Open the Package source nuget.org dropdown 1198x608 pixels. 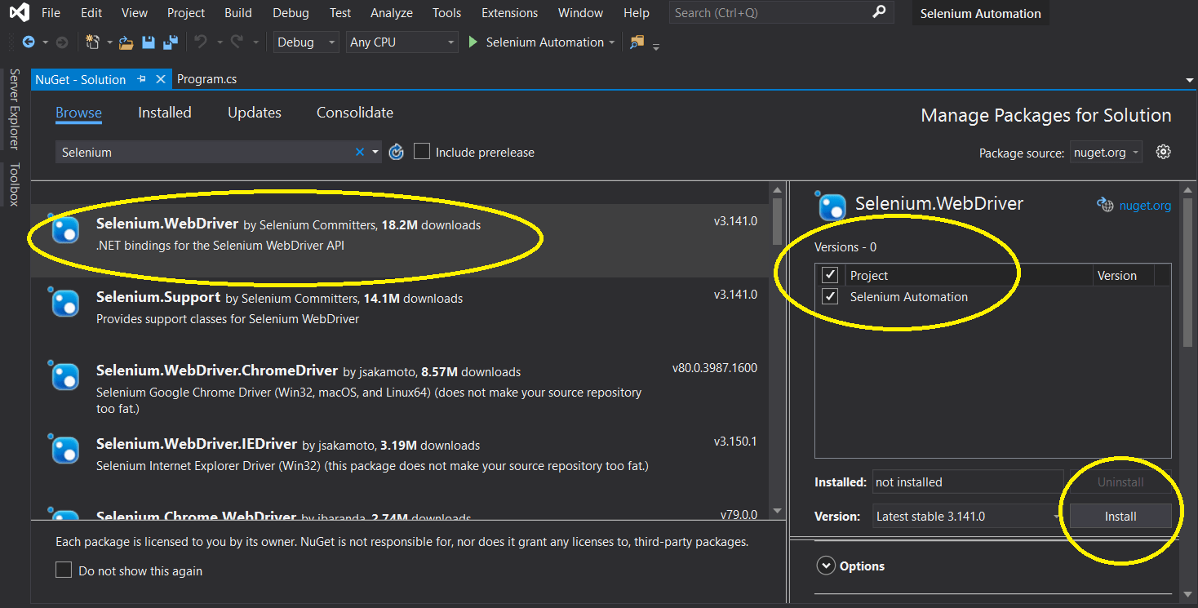(x=1106, y=153)
